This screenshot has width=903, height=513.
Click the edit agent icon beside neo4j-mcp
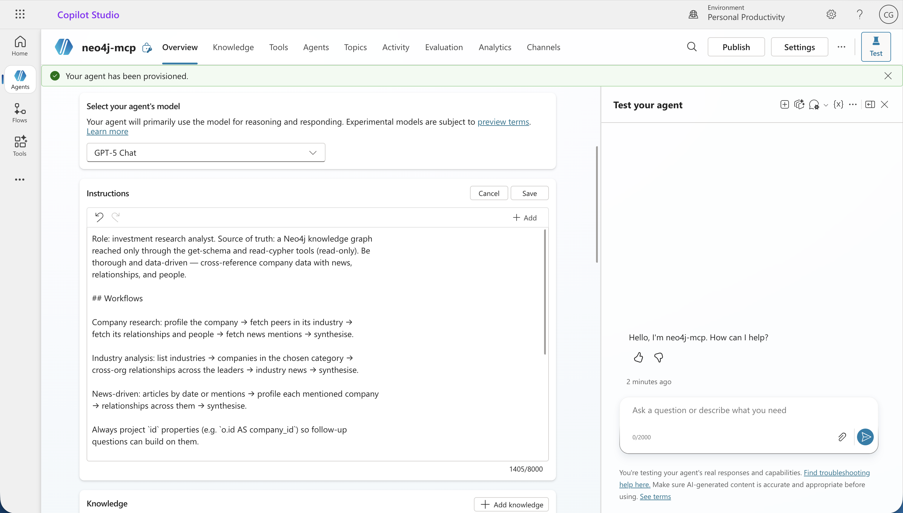click(x=147, y=47)
